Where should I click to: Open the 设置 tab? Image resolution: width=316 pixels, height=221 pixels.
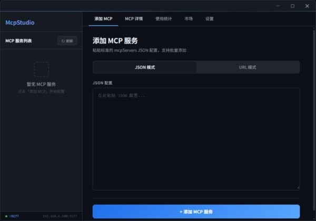(x=210, y=19)
